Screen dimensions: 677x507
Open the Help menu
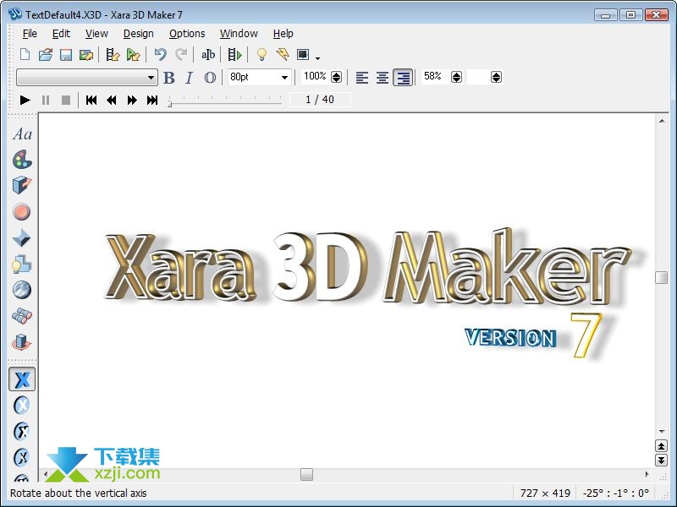tap(283, 34)
